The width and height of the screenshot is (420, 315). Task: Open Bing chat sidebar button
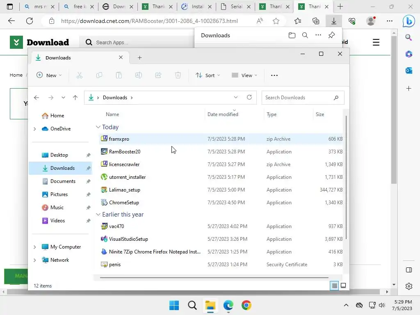(409, 21)
